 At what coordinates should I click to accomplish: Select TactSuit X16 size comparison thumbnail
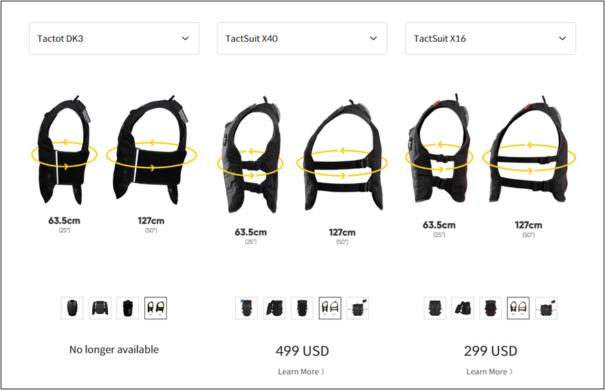coord(518,308)
